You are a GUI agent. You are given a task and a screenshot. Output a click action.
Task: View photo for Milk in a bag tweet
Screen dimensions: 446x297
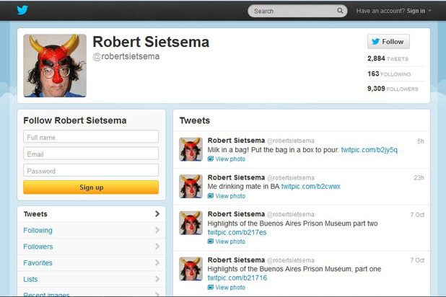tap(230, 159)
